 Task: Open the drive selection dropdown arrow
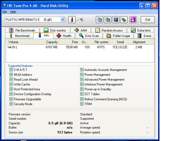coord(63,20)
